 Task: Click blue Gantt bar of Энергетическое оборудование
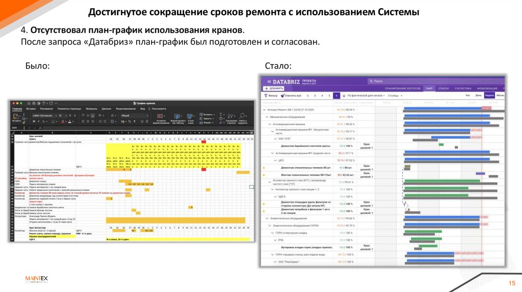tap(442, 217)
